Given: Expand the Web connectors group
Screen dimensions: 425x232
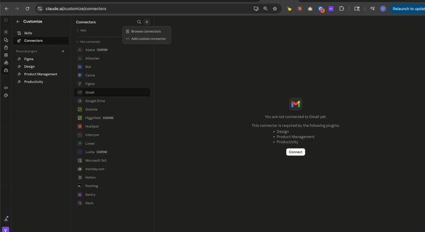Looking at the screenshot, I should click(x=81, y=30).
